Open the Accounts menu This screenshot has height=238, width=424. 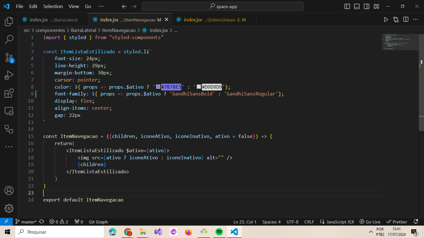pos(9,190)
